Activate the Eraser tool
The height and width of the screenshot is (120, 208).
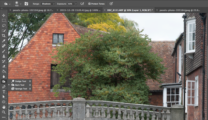(x=4, y=66)
